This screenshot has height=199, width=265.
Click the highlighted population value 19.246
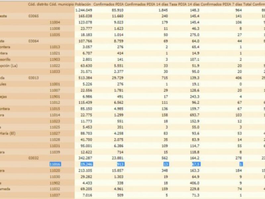tap(85, 164)
